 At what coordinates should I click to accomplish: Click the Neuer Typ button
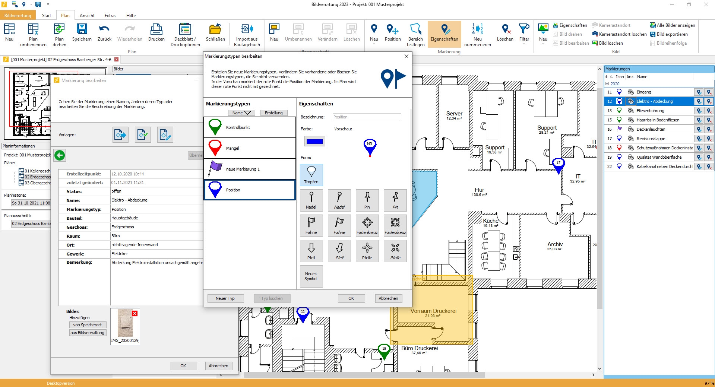(x=225, y=298)
